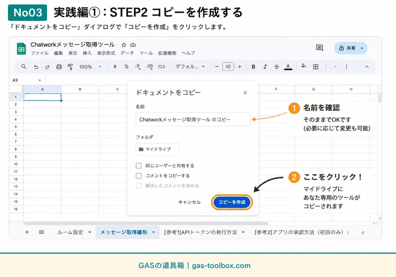Open the borders tool
Image resolution: width=396 pixels, height=277 pixels.
[x=316, y=67]
